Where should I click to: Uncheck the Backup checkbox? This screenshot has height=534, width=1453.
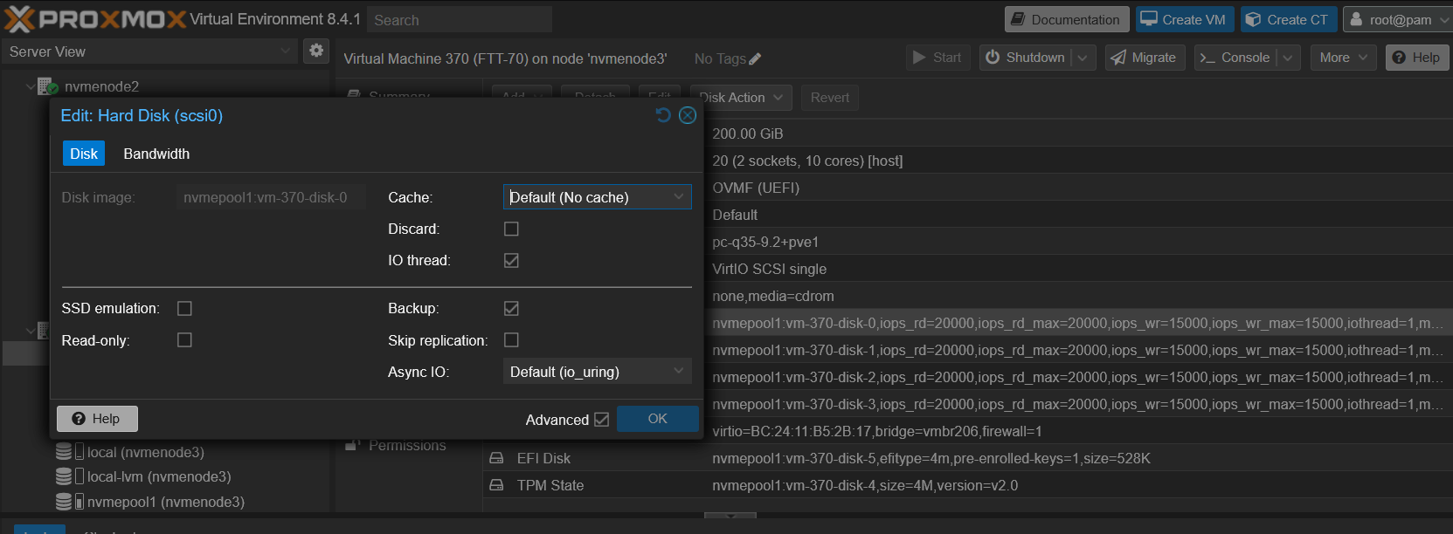[511, 308]
